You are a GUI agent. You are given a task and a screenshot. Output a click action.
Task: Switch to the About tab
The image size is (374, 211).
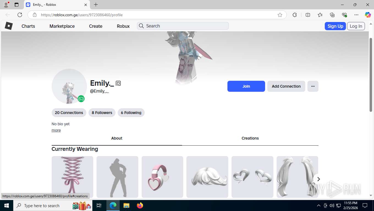pyautogui.click(x=117, y=138)
